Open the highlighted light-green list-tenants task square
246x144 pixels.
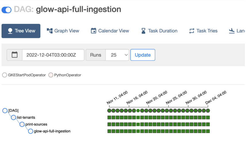138,118
